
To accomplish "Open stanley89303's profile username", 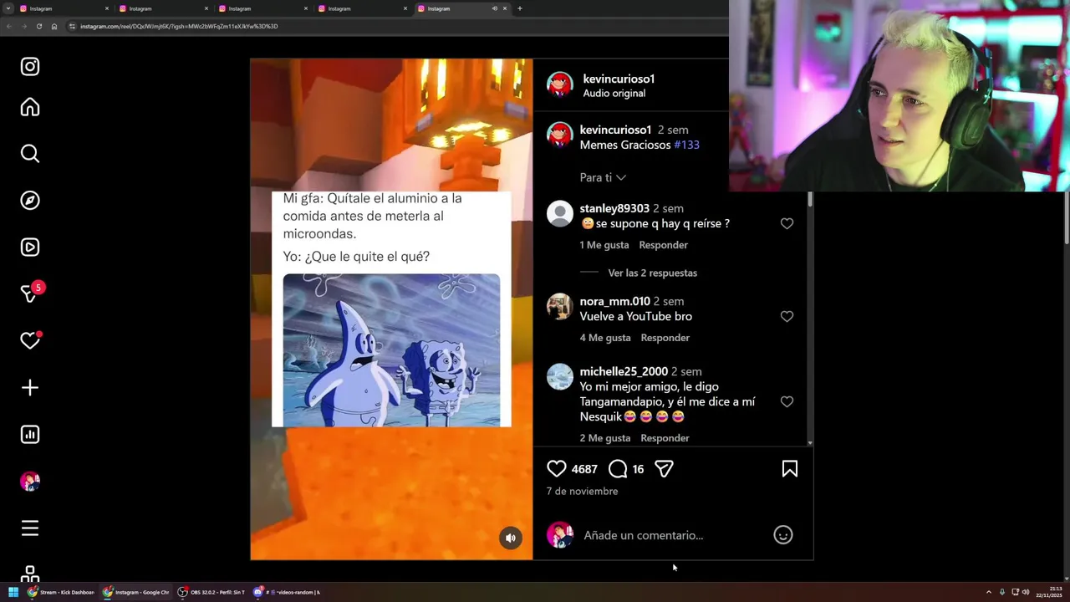I will (614, 208).
